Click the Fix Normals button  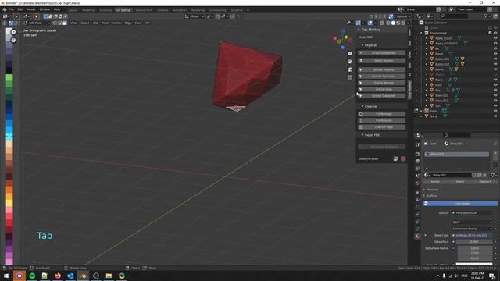(382, 114)
